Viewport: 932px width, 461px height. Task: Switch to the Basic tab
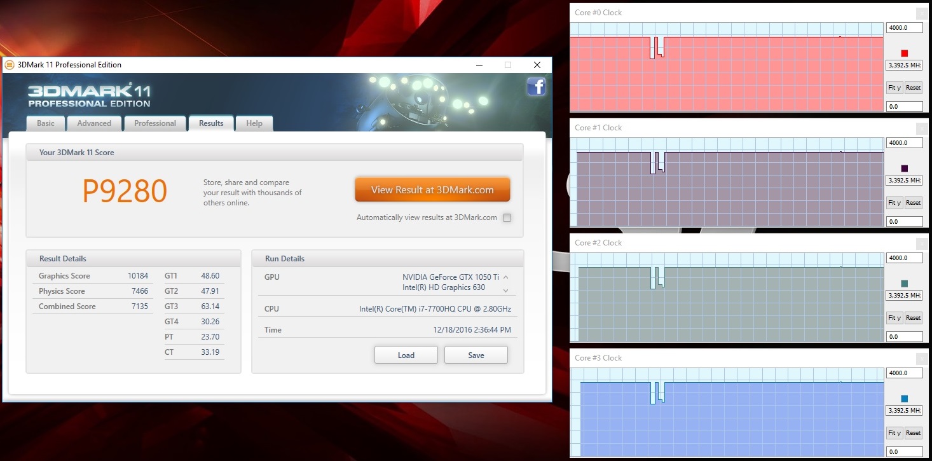coord(46,123)
